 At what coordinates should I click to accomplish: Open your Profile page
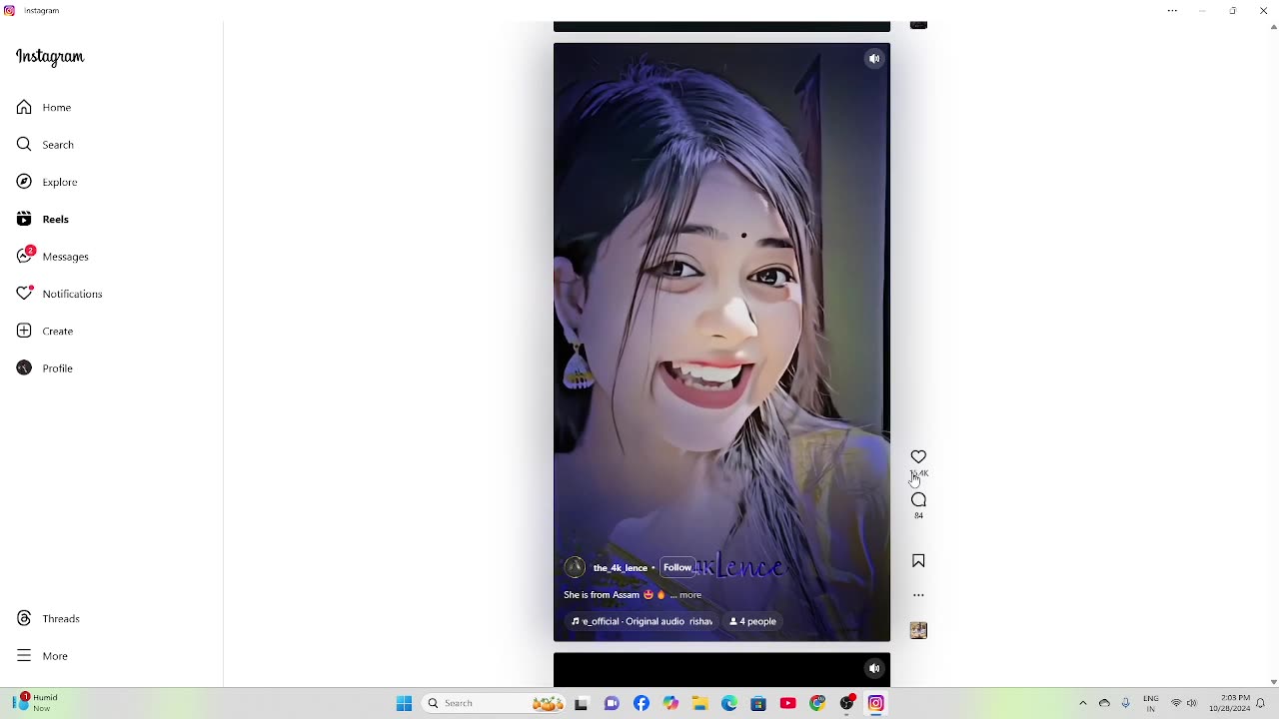(45, 368)
